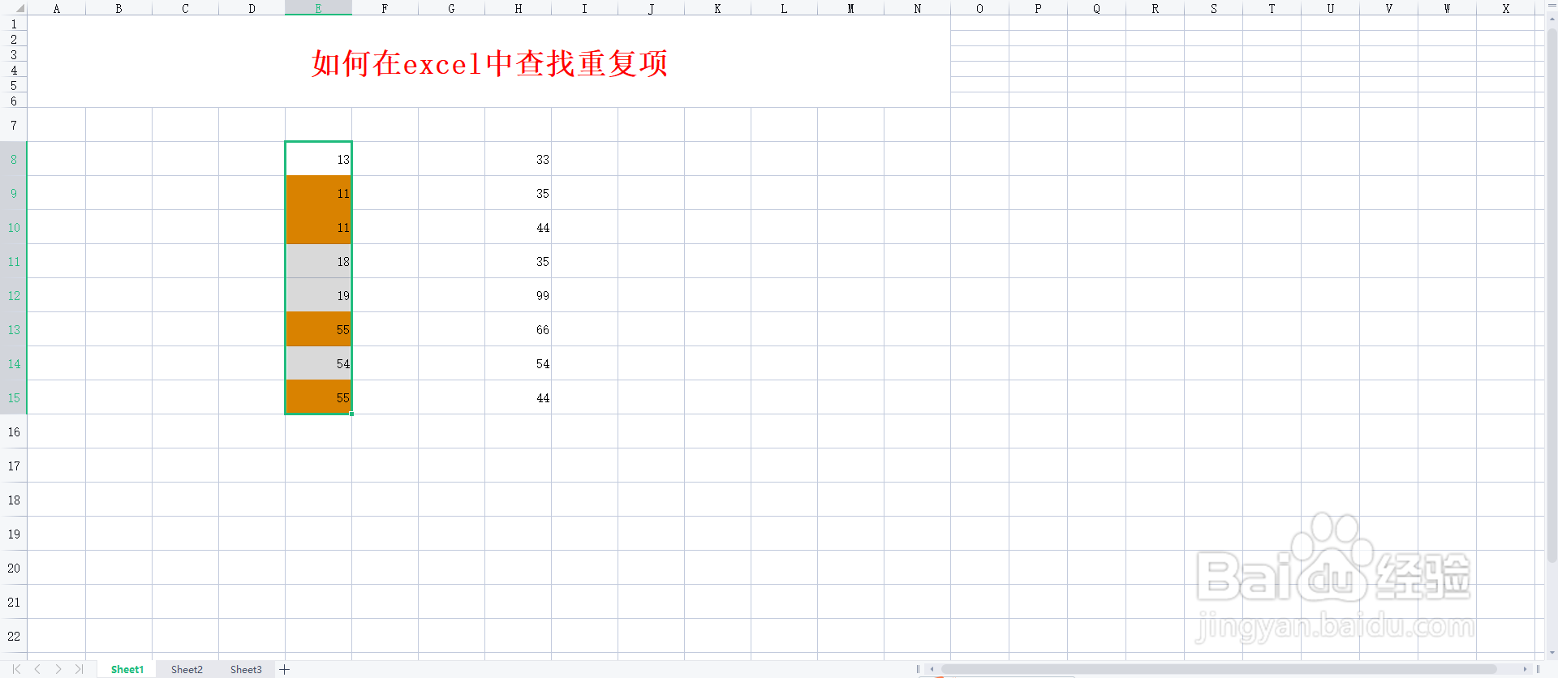Select column X header
This screenshot has height=678, width=1558.
[x=1506, y=8]
